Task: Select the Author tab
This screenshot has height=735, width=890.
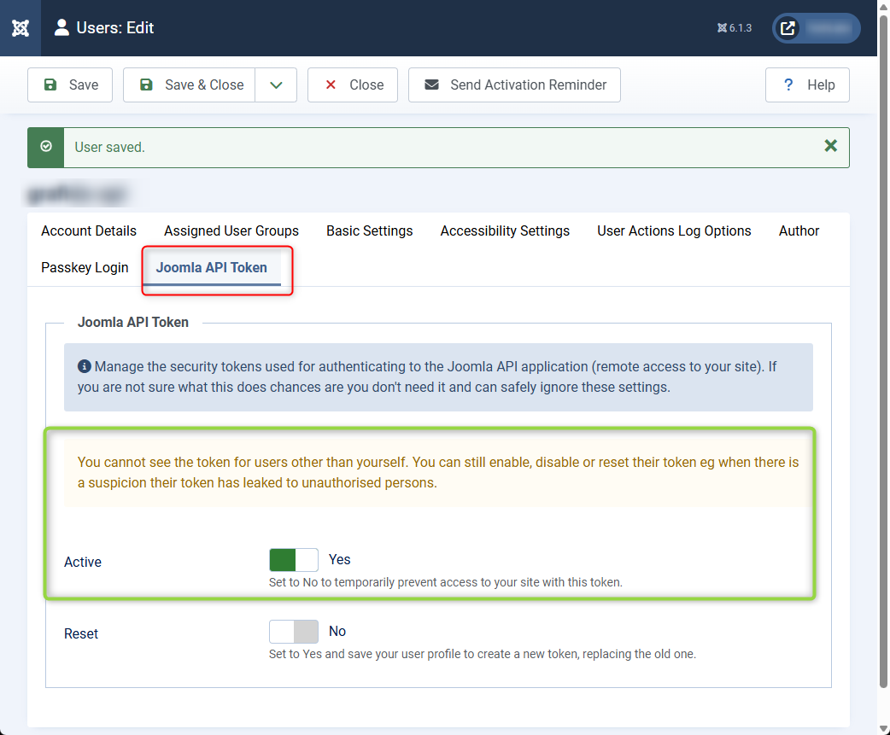Action: point(799,230)
